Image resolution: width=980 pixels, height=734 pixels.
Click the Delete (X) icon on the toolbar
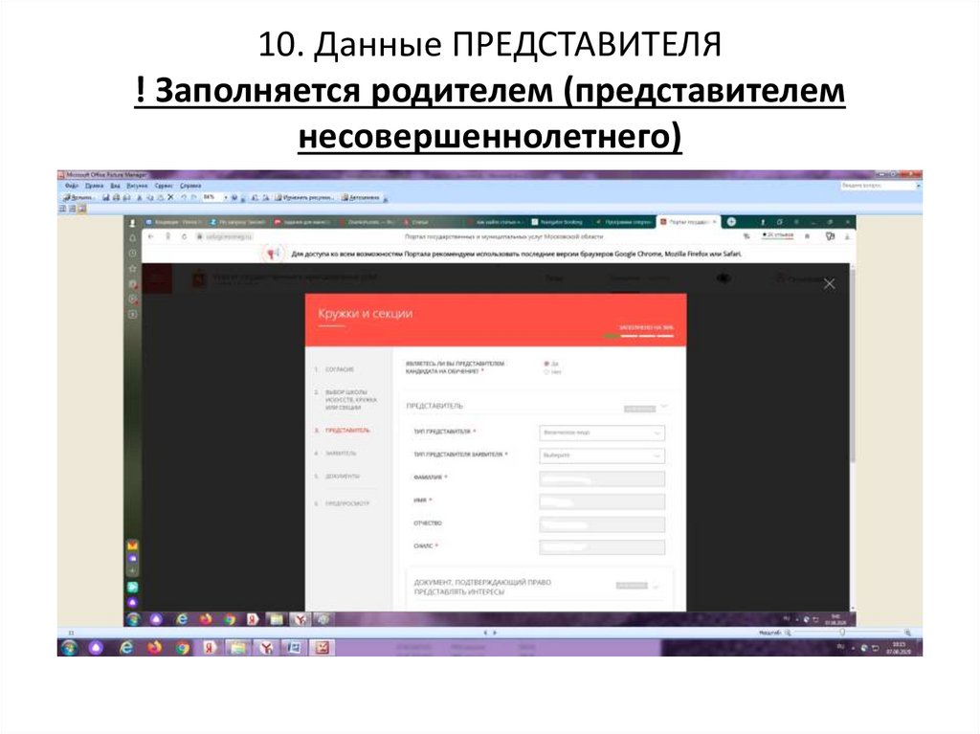[168, 196]
